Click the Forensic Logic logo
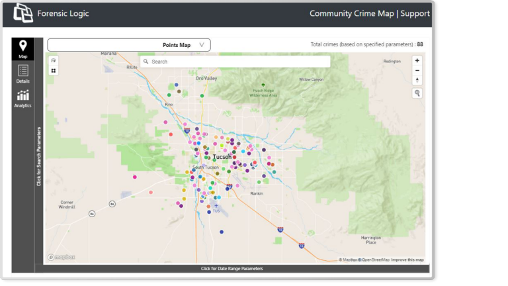 (24, 13)
